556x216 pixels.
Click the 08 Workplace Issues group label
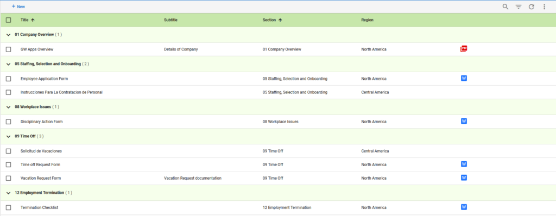coord(33,107)
